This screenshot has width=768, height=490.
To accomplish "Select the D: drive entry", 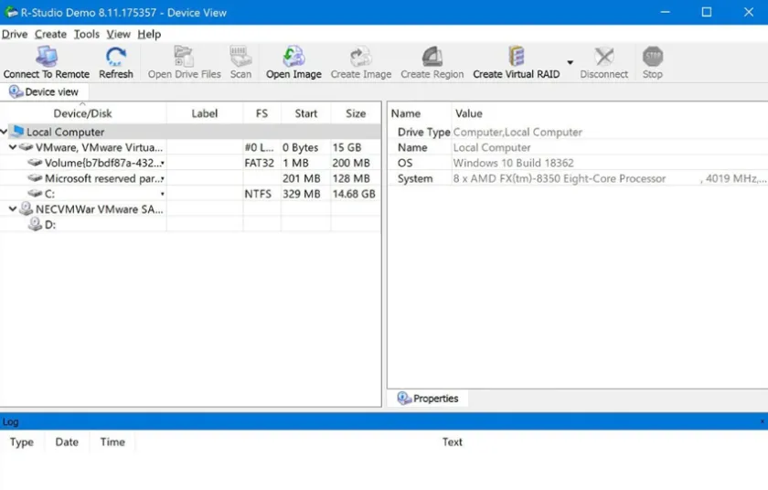I will coord(49,225).
